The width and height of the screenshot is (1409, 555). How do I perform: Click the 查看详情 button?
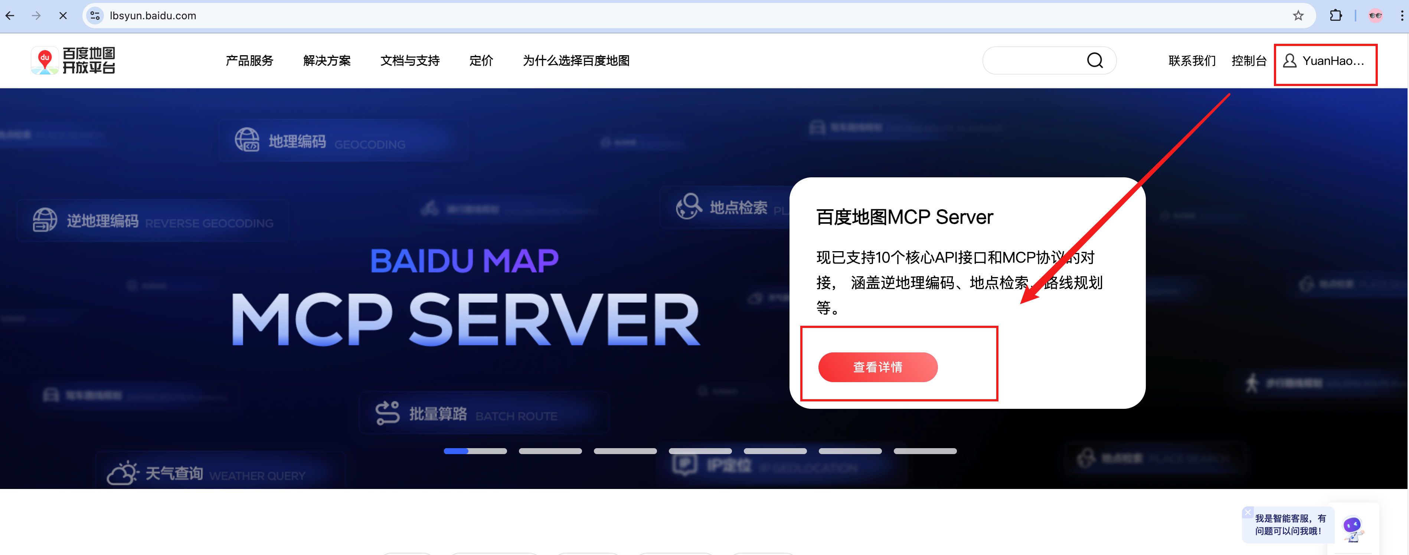(x=877, y=367)
